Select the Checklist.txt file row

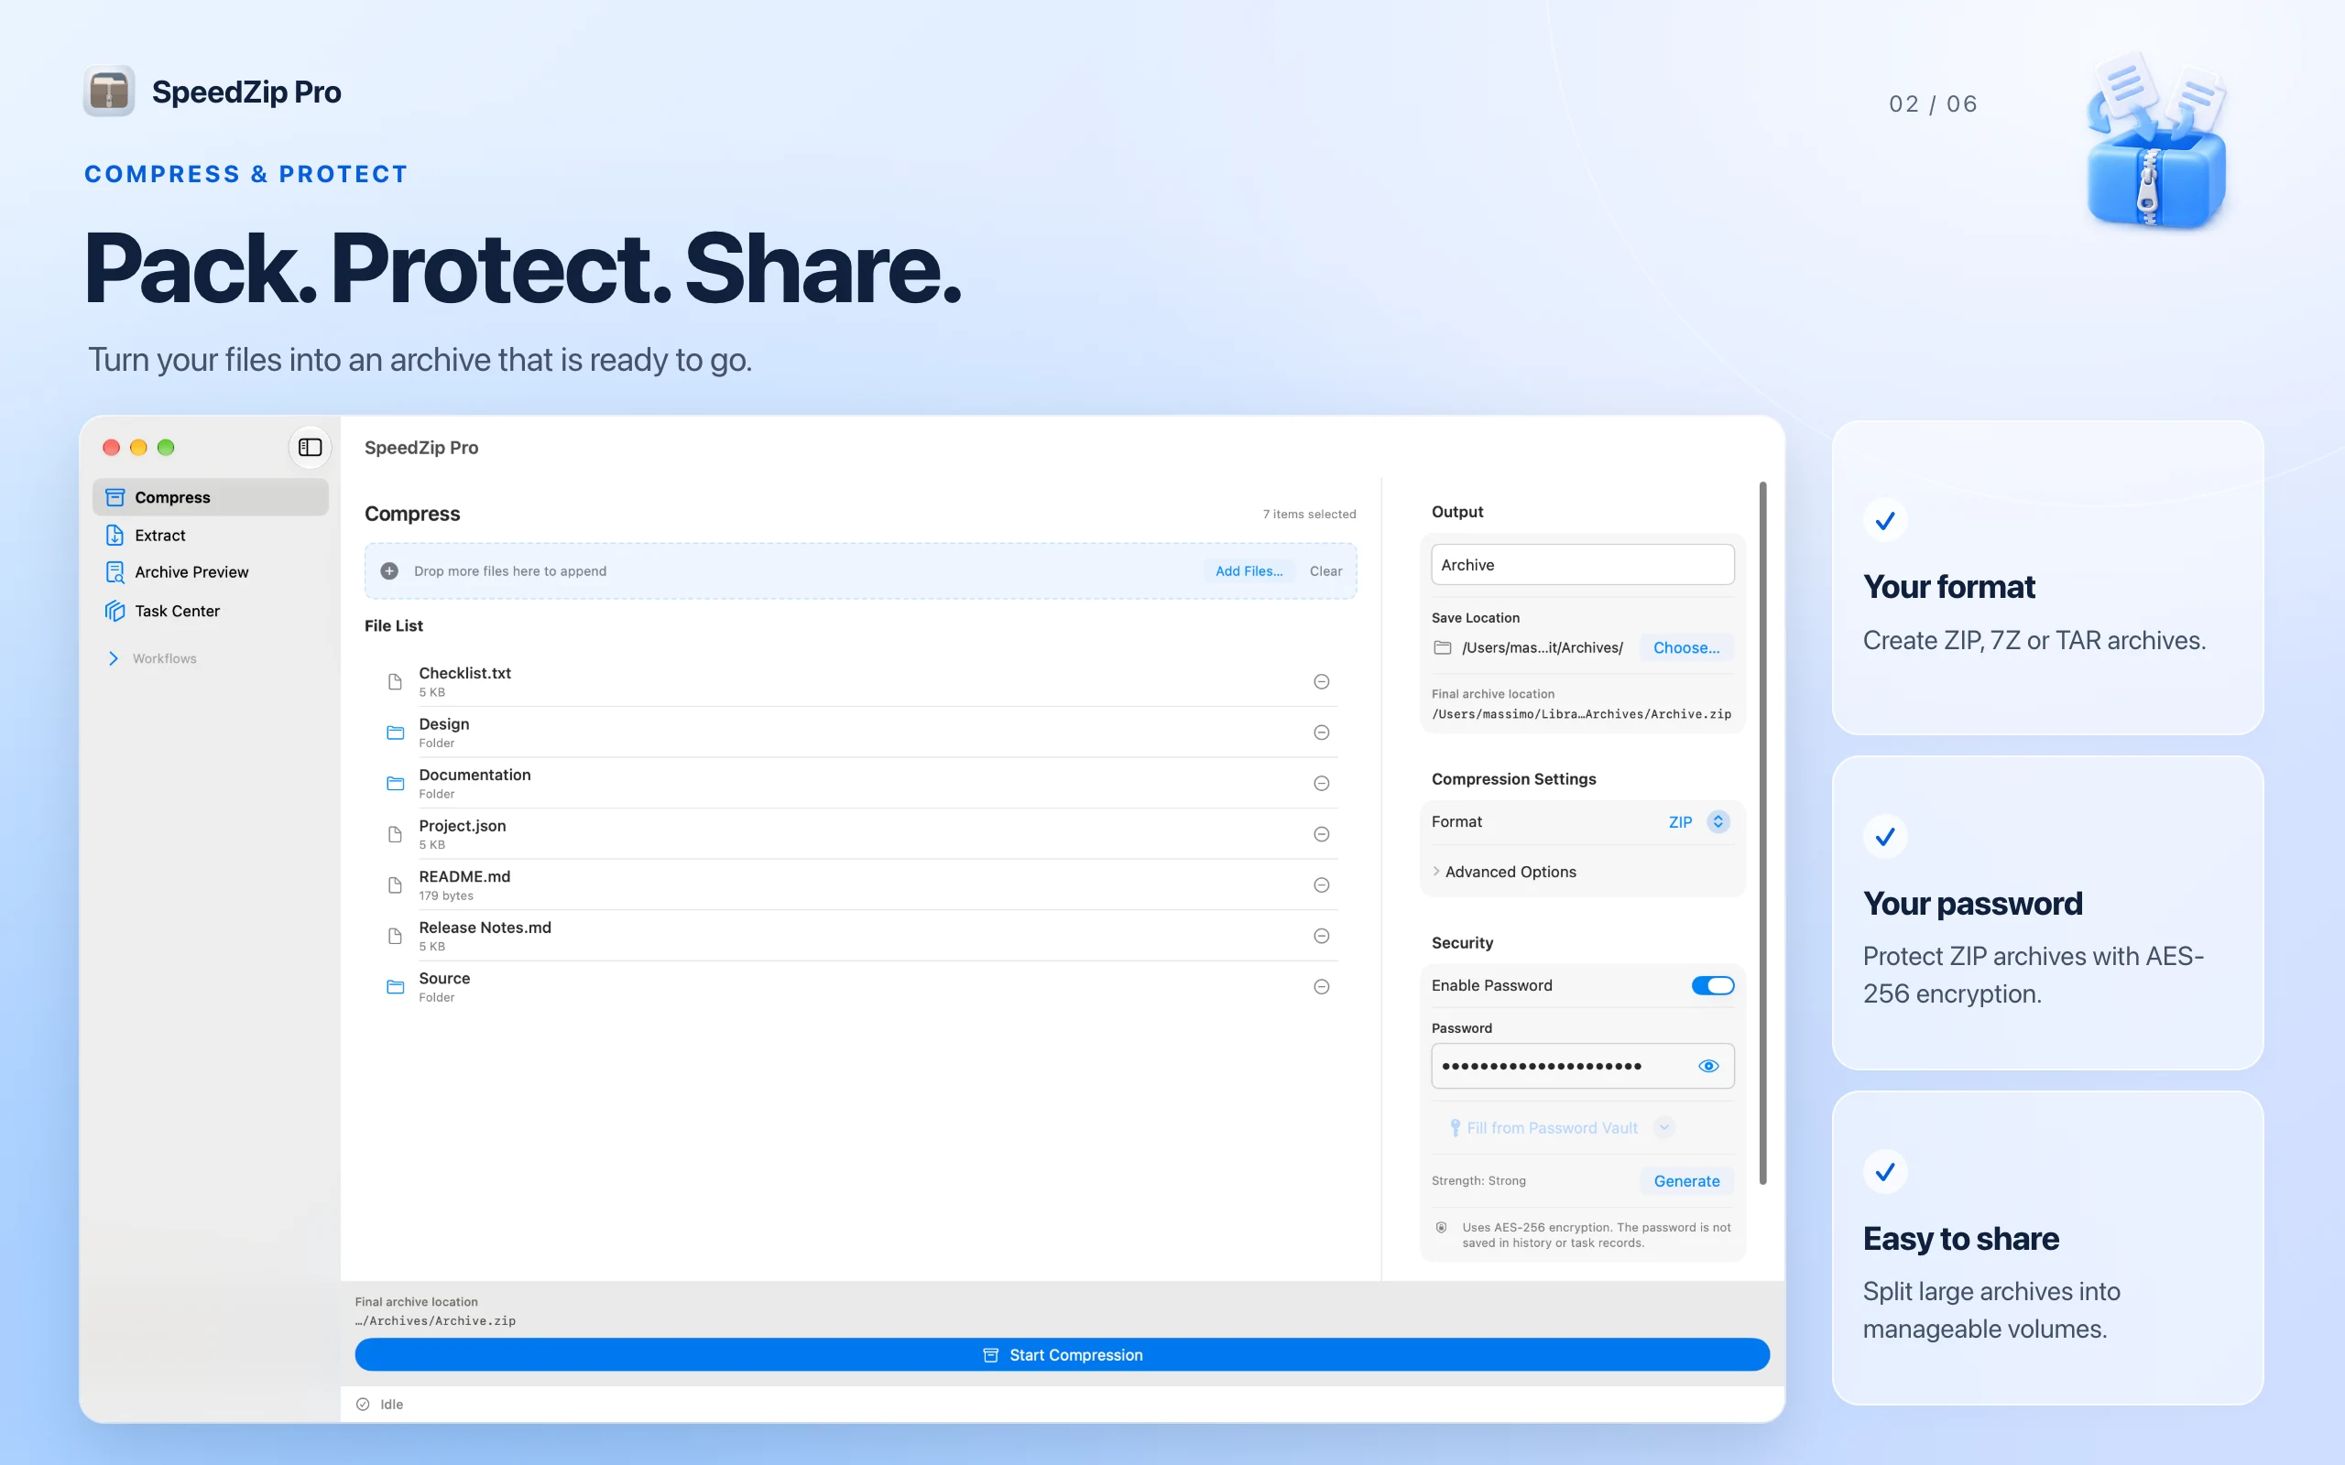coord(858,681)
